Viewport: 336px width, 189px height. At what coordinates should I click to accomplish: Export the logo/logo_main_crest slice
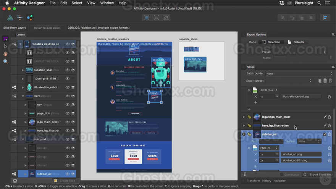(330, 117)
